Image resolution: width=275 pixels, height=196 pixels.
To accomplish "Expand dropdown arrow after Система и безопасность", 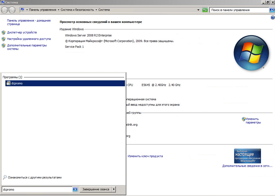I will (x=96, y=10).
